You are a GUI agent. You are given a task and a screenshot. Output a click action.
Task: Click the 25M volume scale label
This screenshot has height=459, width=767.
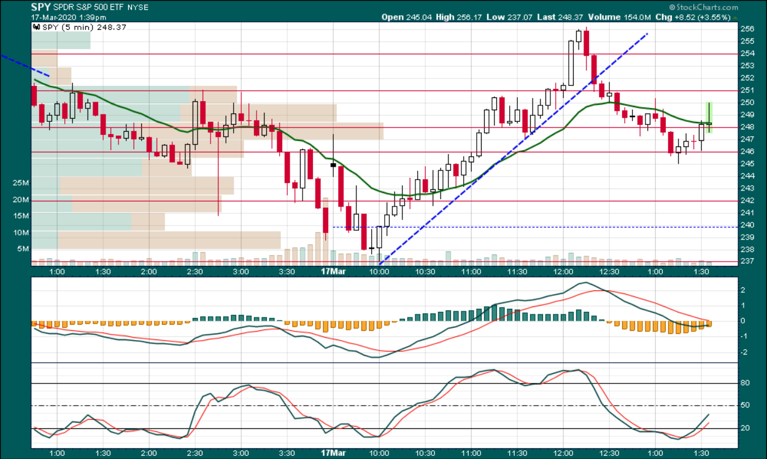point(21,183)
